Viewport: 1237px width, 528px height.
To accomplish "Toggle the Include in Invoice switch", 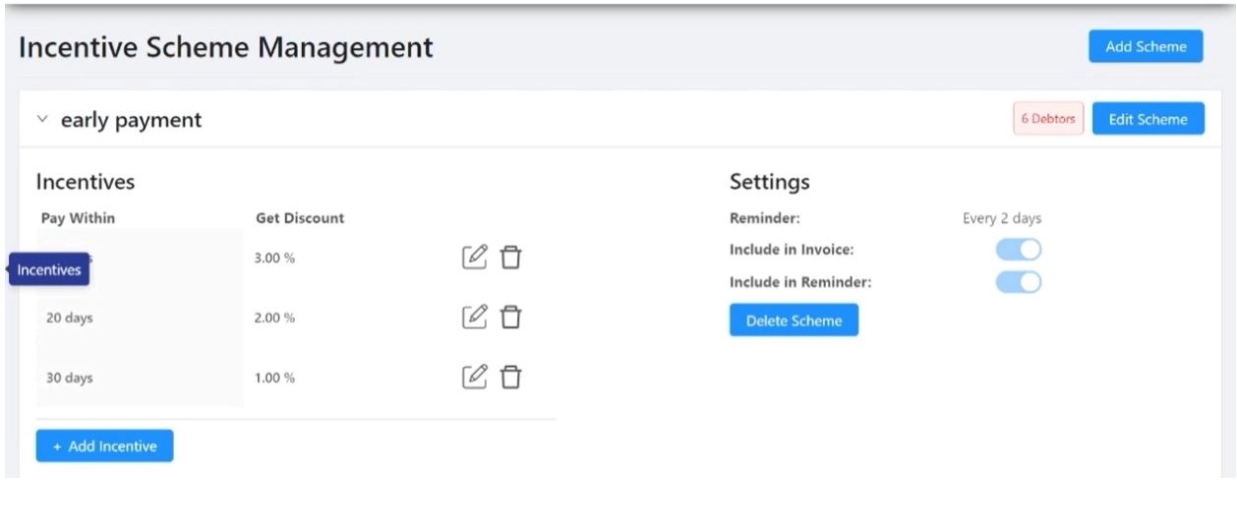I will click(x=1018, y=250).
